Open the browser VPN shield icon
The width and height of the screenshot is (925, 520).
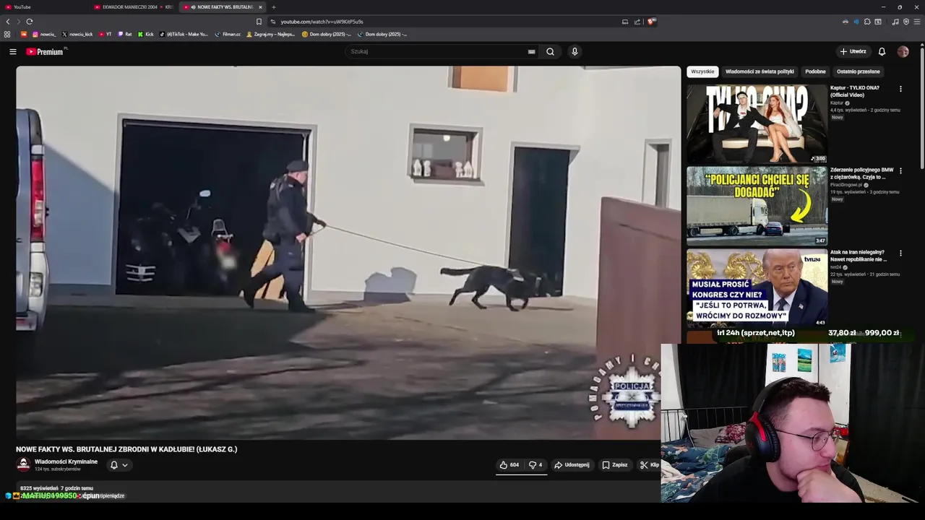(906, 22)
